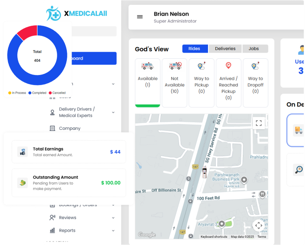Screen dimensions: 305x245
Task: Click the restaurant pin on 100 Feet Rd
Action: [x=262, y=194]
